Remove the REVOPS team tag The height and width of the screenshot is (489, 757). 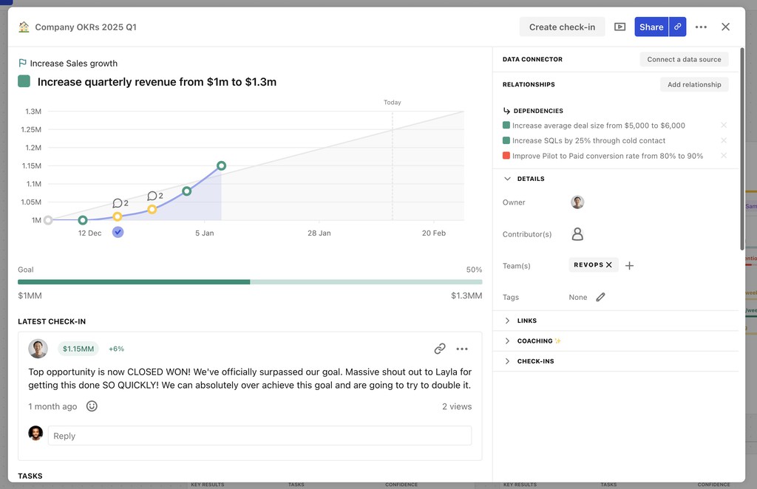[609, 264]
